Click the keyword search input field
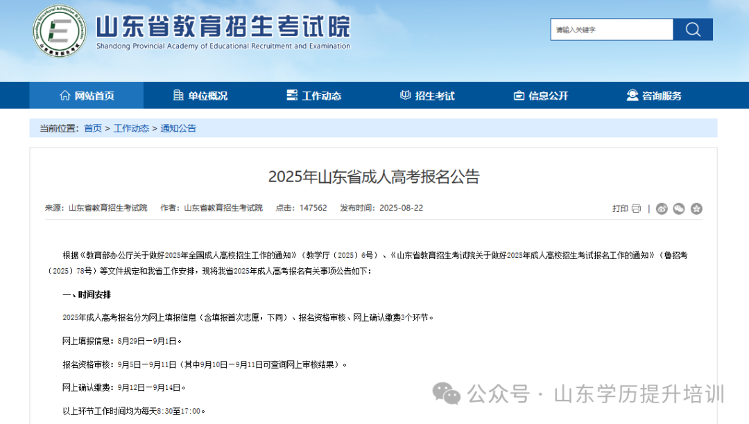The width and height of the screenshot is (749, 424). tap(610, 29)
